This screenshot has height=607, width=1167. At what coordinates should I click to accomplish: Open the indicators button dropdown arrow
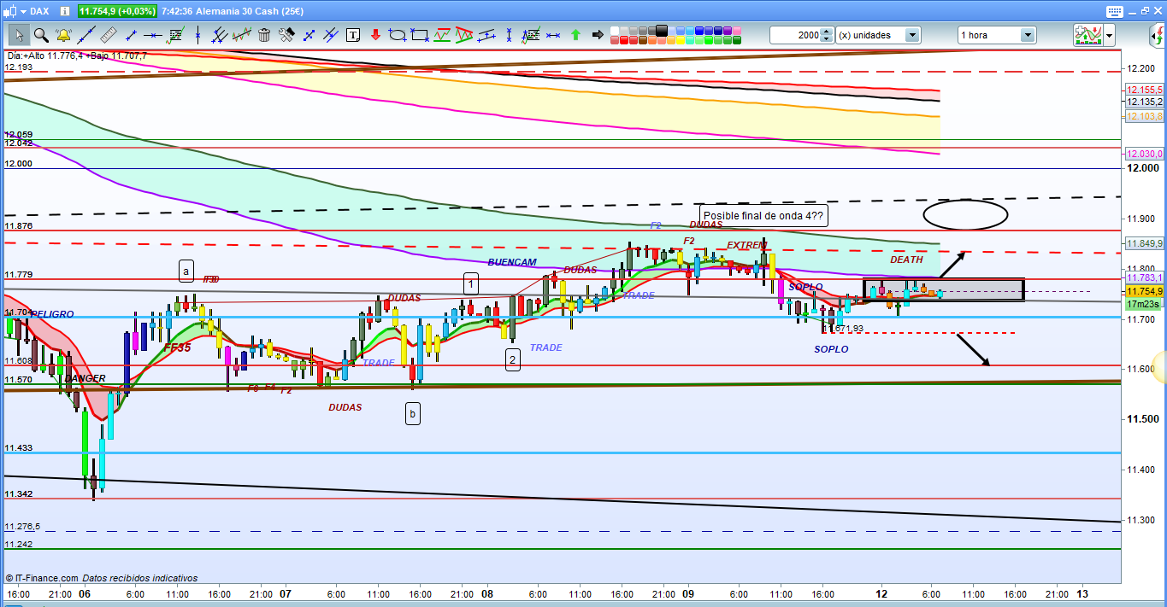pyautogui.click(x=1109, y=35)
